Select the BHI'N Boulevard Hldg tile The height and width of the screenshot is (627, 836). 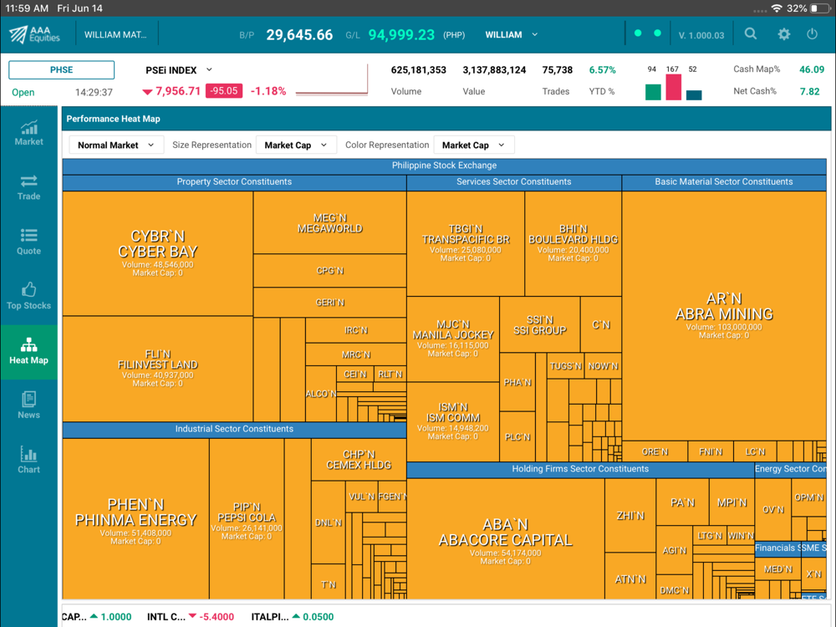[573, 243]
